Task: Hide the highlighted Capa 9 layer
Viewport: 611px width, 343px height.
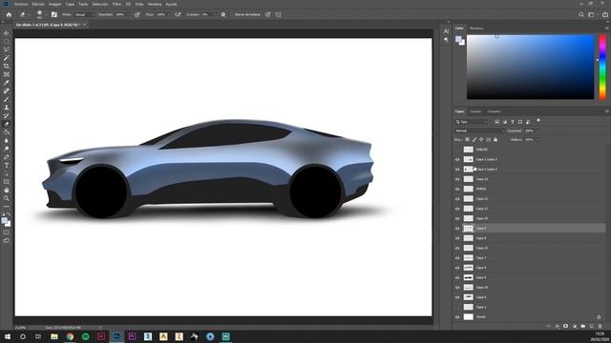Action: point(457,229)
